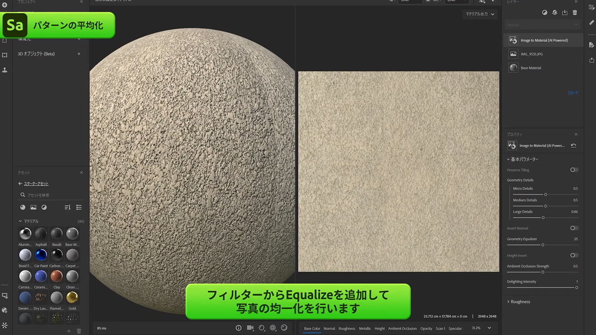Click the back arrow beside スターターアセット

pyautogui.click(x=20, y=184)
